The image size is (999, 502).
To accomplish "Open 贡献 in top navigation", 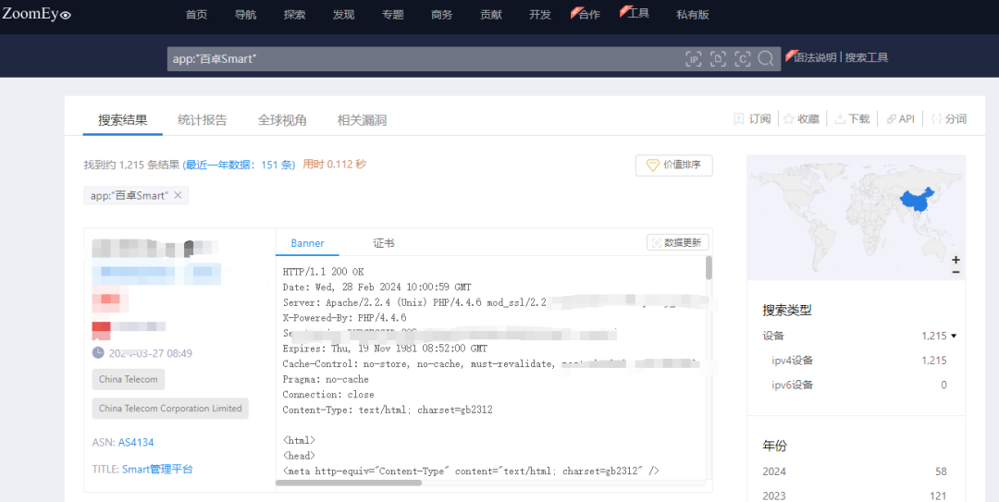I will pyautogui.click(x=490, y=15).
